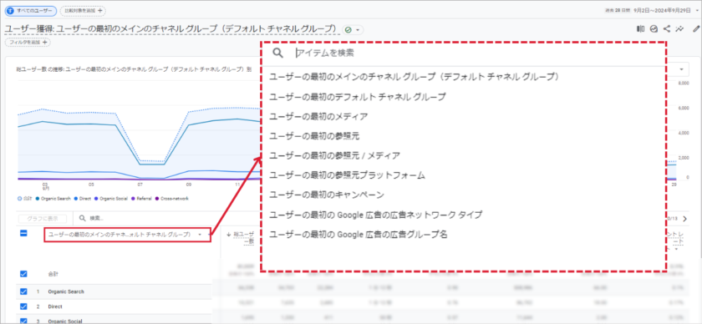The height and width of the screenshot is (324, 702).
Task: Uncheck the Direct row checkbox
Action: click(23, 306)
